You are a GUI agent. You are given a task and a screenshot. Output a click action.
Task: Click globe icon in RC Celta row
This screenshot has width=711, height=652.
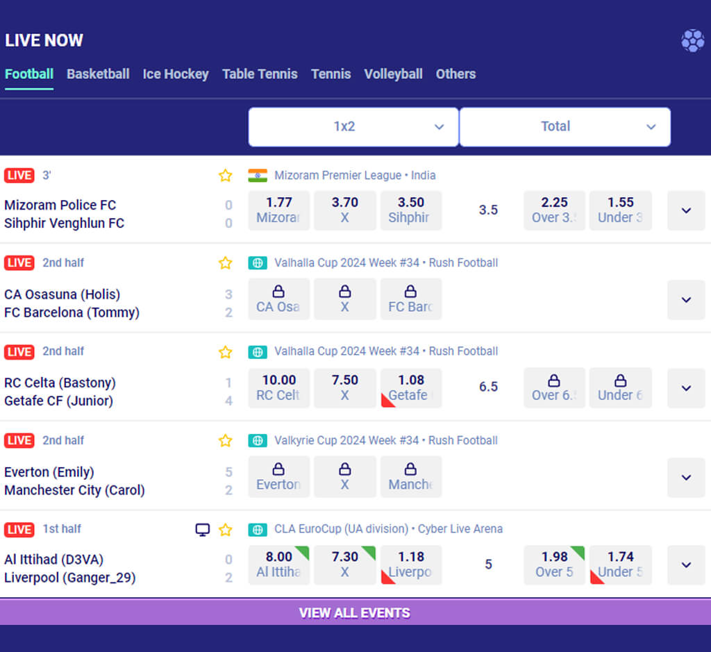(258, 352)
